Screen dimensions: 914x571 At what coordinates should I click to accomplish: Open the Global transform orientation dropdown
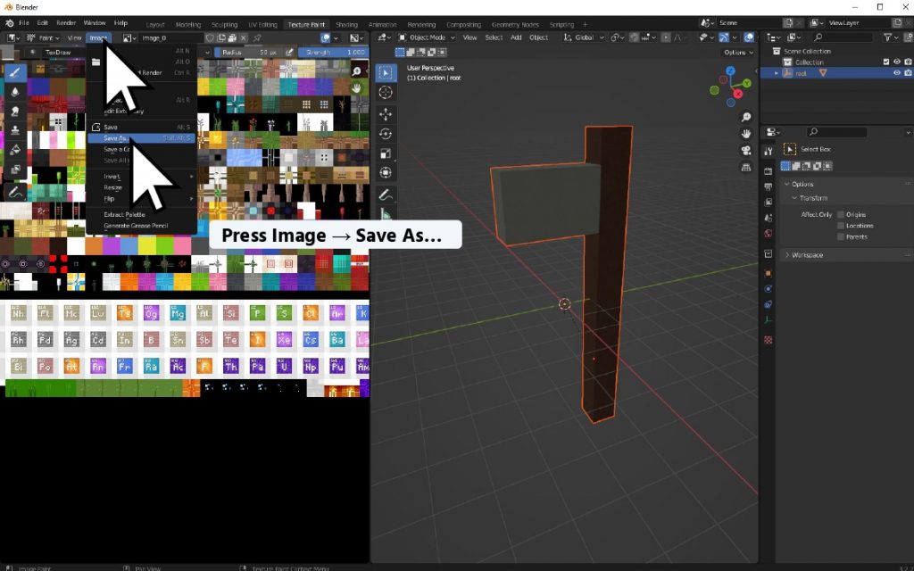click(584, 37)
